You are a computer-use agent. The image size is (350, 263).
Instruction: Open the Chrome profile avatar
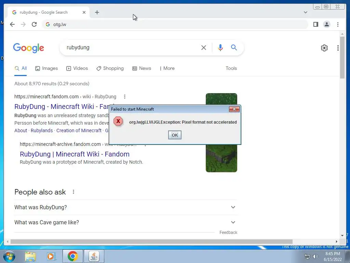[x=326, y=24]
